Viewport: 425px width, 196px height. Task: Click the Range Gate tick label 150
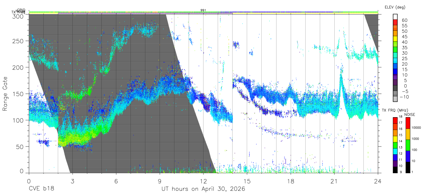coord(18,94)
